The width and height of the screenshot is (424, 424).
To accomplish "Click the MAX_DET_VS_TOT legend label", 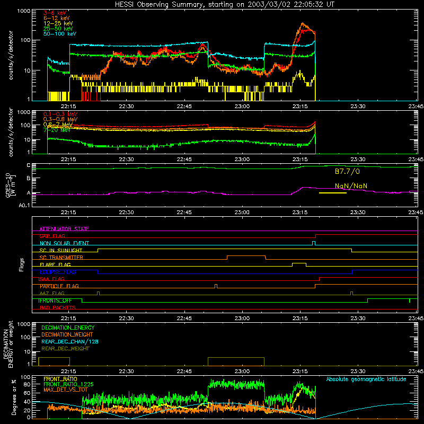I will 65,390.
